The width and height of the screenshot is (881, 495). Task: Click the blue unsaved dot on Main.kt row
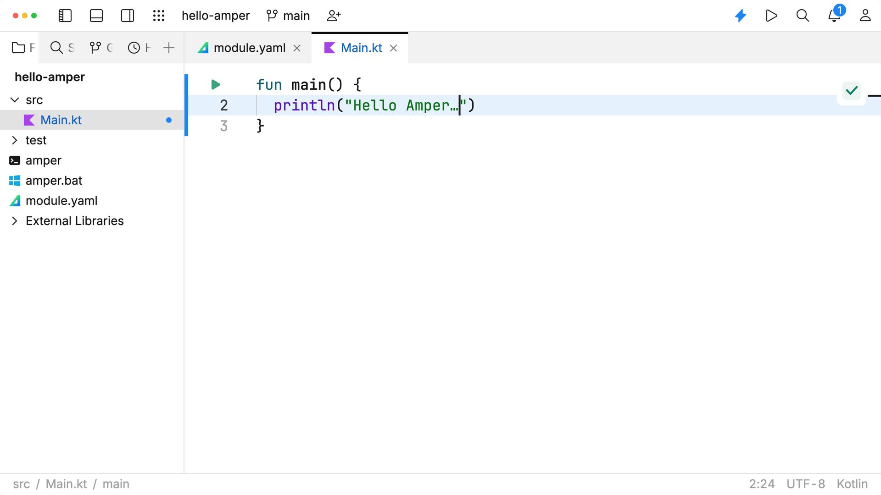click(x=169, y=120)
